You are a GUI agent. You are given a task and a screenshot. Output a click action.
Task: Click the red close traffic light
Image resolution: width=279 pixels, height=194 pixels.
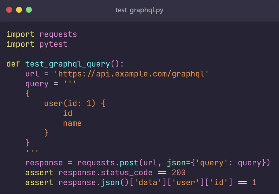click(9, 9)
